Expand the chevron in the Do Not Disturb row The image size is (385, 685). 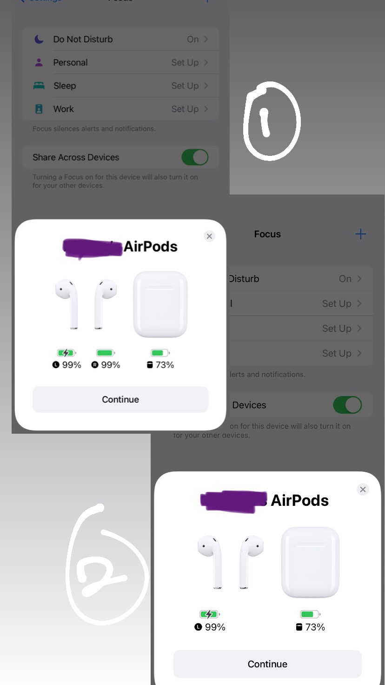tap(206, 39)
